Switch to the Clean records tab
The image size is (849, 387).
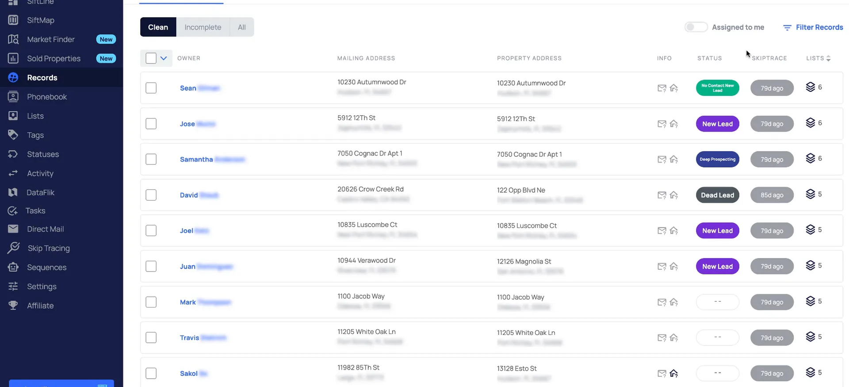158,27
